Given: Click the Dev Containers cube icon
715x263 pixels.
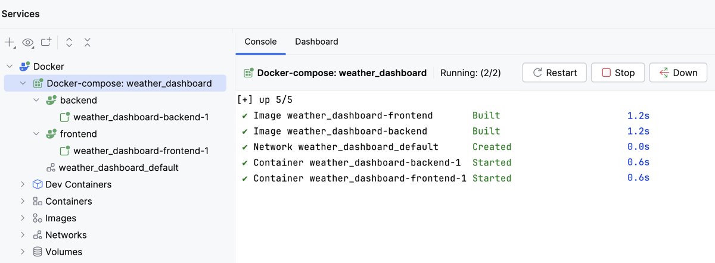Looking at the screenshot, I should (x=38, y=184).
